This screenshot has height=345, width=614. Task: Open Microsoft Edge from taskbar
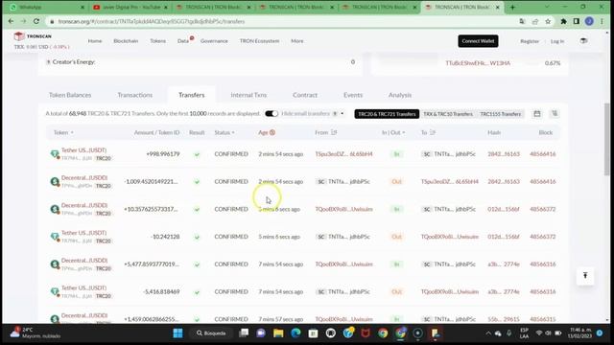295,333
